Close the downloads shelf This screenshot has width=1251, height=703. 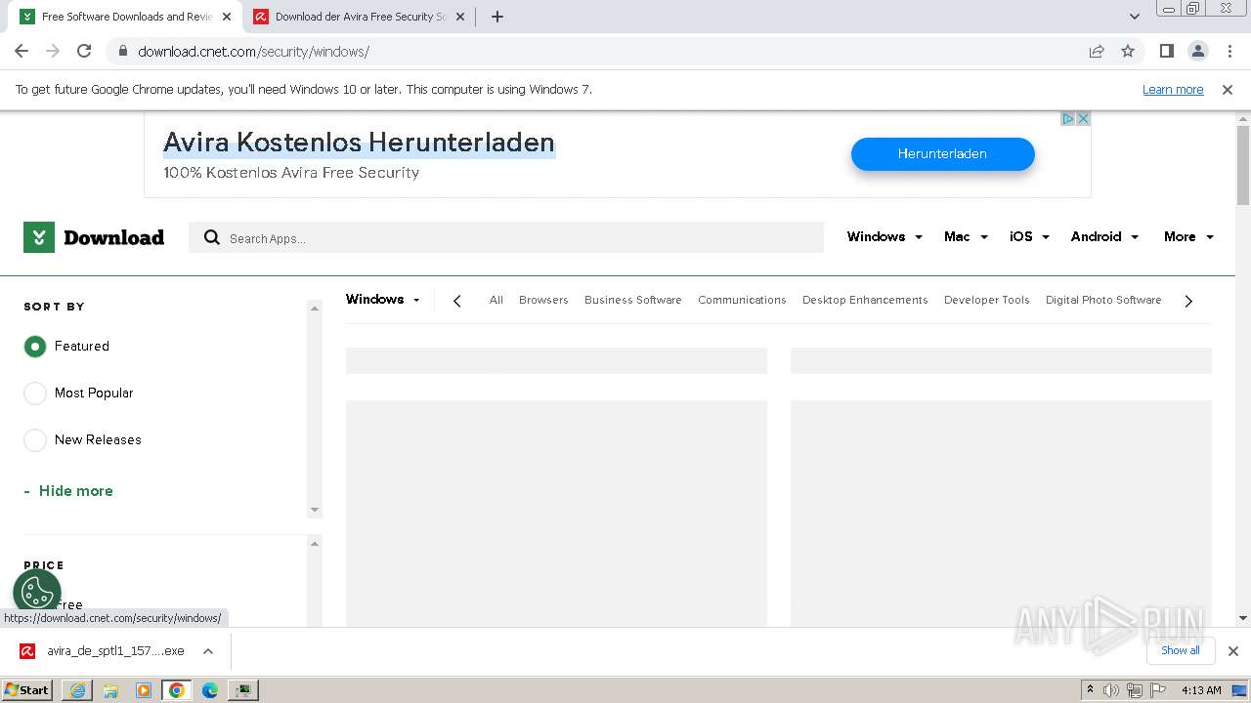(1233, 651)
